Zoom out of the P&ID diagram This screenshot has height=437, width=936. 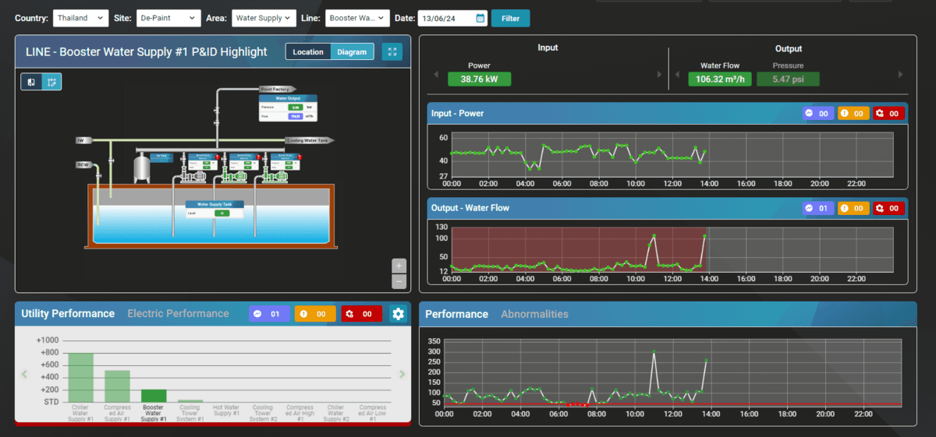pyautogui.click(x=399, y=280)
